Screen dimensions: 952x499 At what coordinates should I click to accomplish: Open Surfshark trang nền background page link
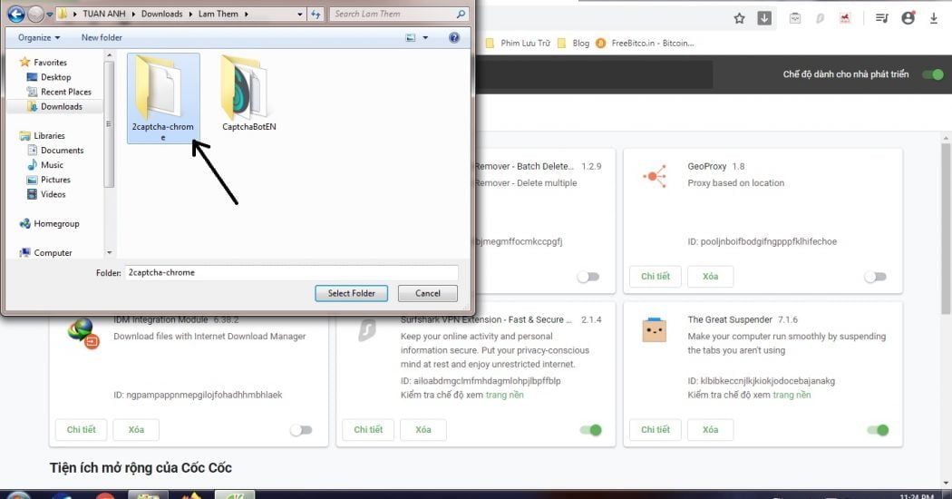click(x=504, y=395)
